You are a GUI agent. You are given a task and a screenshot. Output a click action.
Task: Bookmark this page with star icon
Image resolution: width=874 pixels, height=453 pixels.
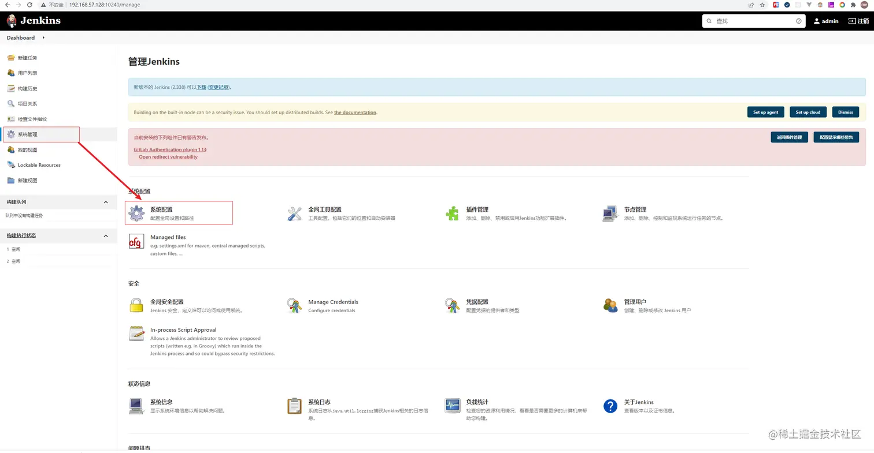click(x=762, y=5)
